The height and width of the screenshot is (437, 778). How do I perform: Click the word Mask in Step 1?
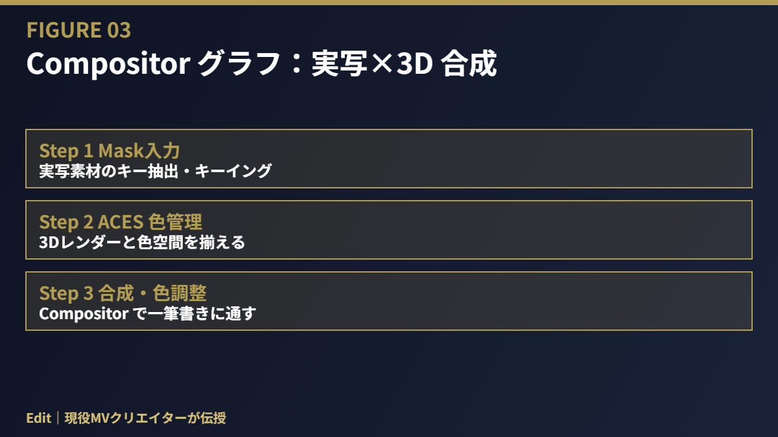tap(118, 150)
